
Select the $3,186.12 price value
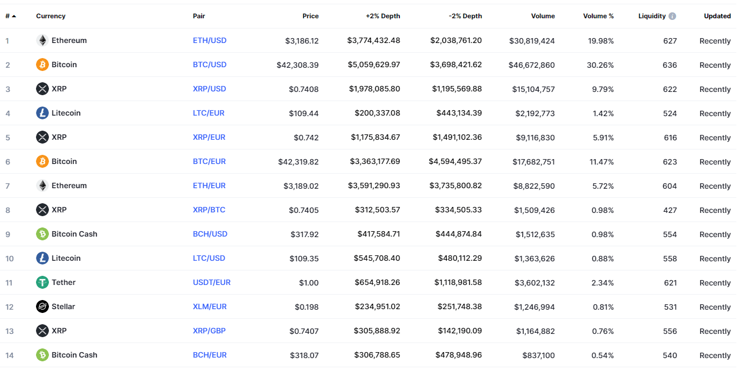click(x=302, y=41)
